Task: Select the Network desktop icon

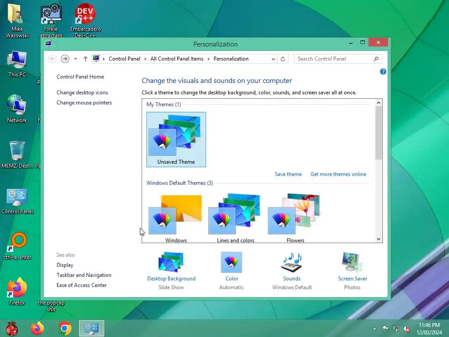Action: tap(17, 109)
